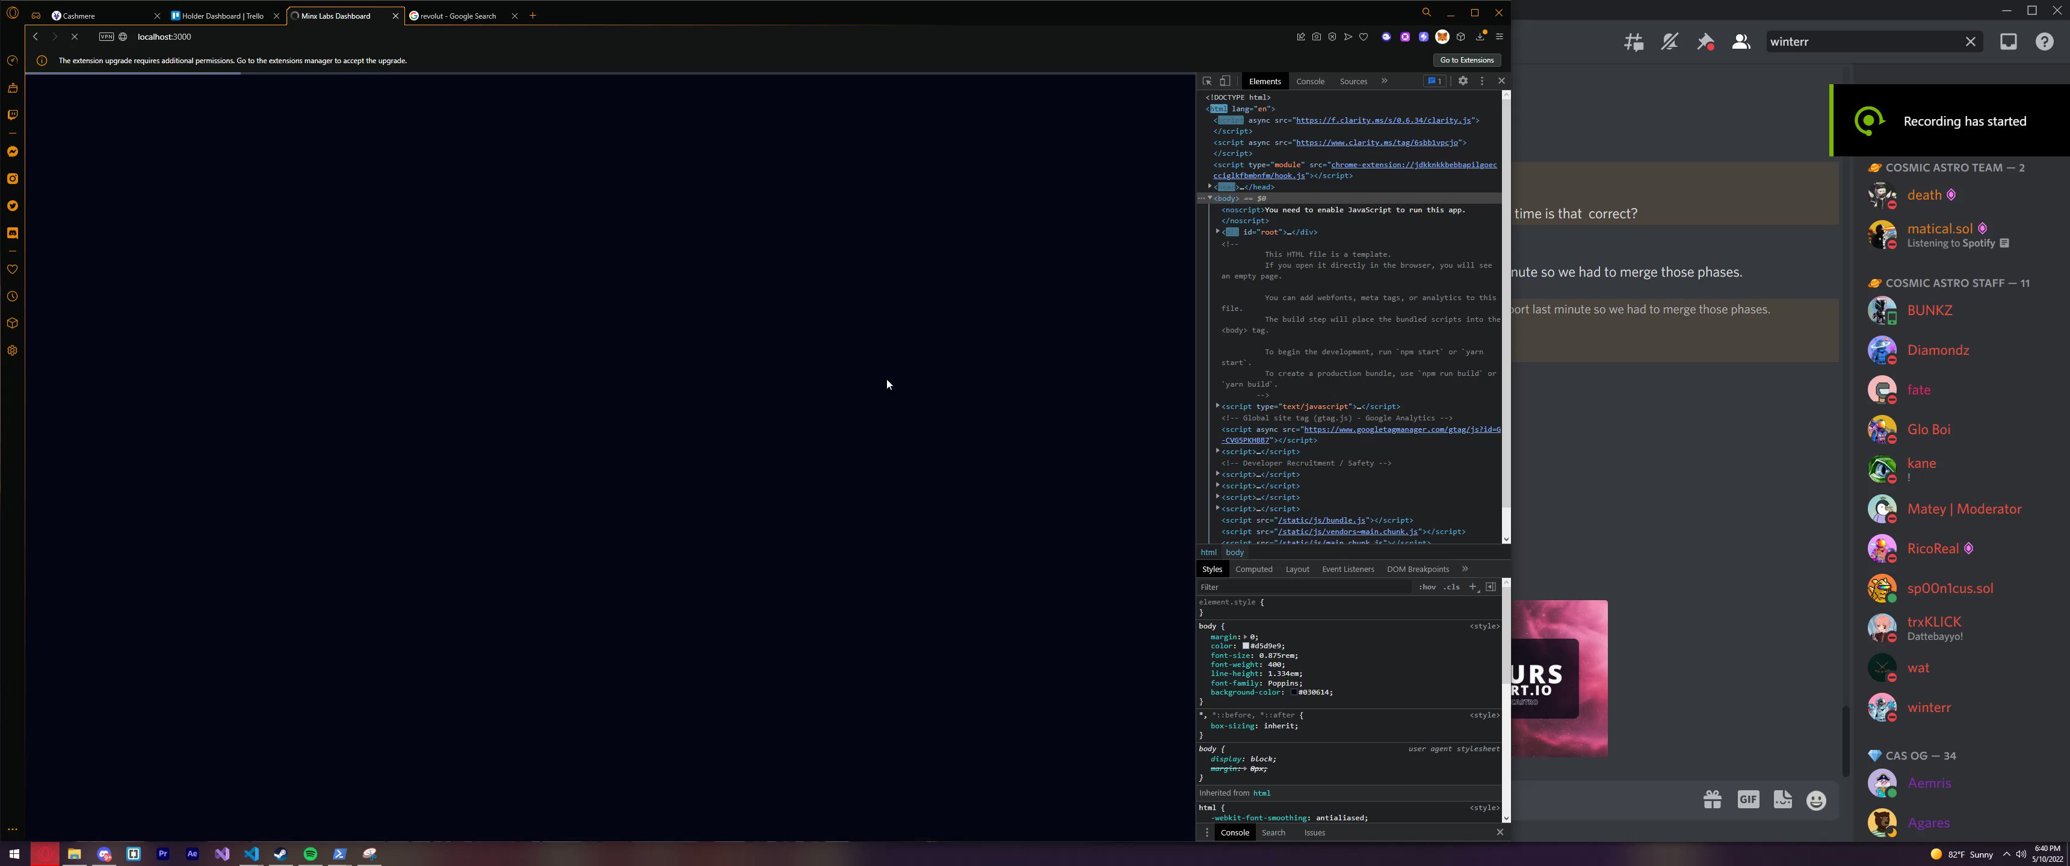2070x866 pixels.
Task: Click the localhost:3000 address field
Action: [164, 37]
